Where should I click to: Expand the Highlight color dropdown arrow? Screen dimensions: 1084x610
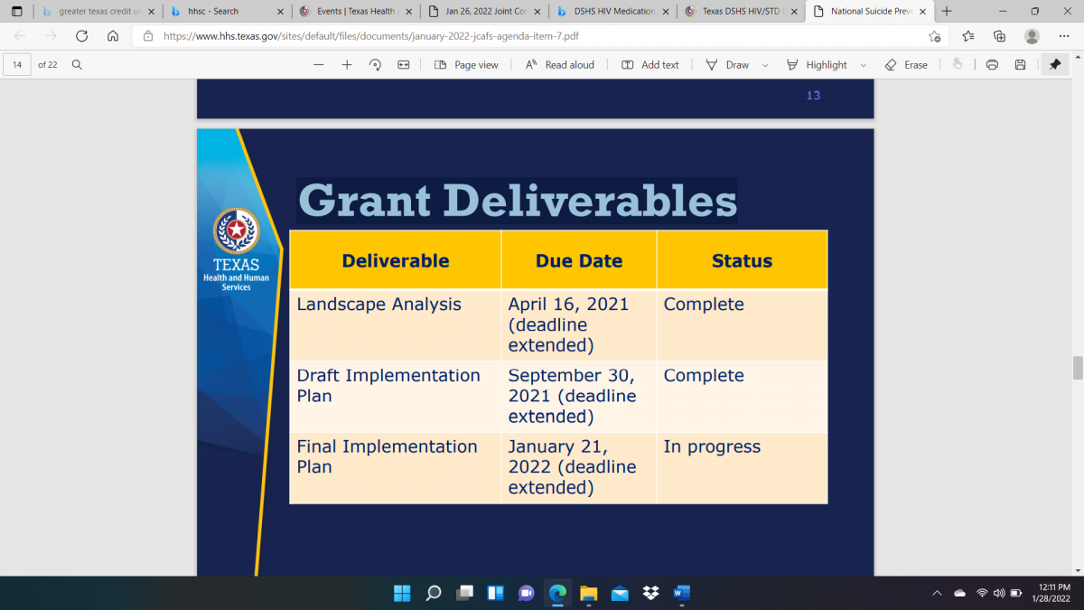[863, 65]
